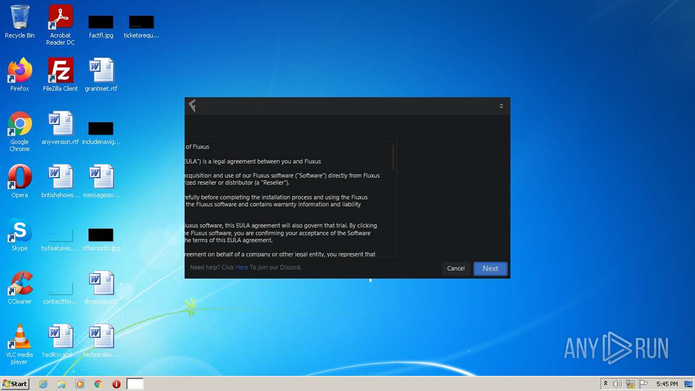Select the contacttho... desktop file

coord(60,292)
